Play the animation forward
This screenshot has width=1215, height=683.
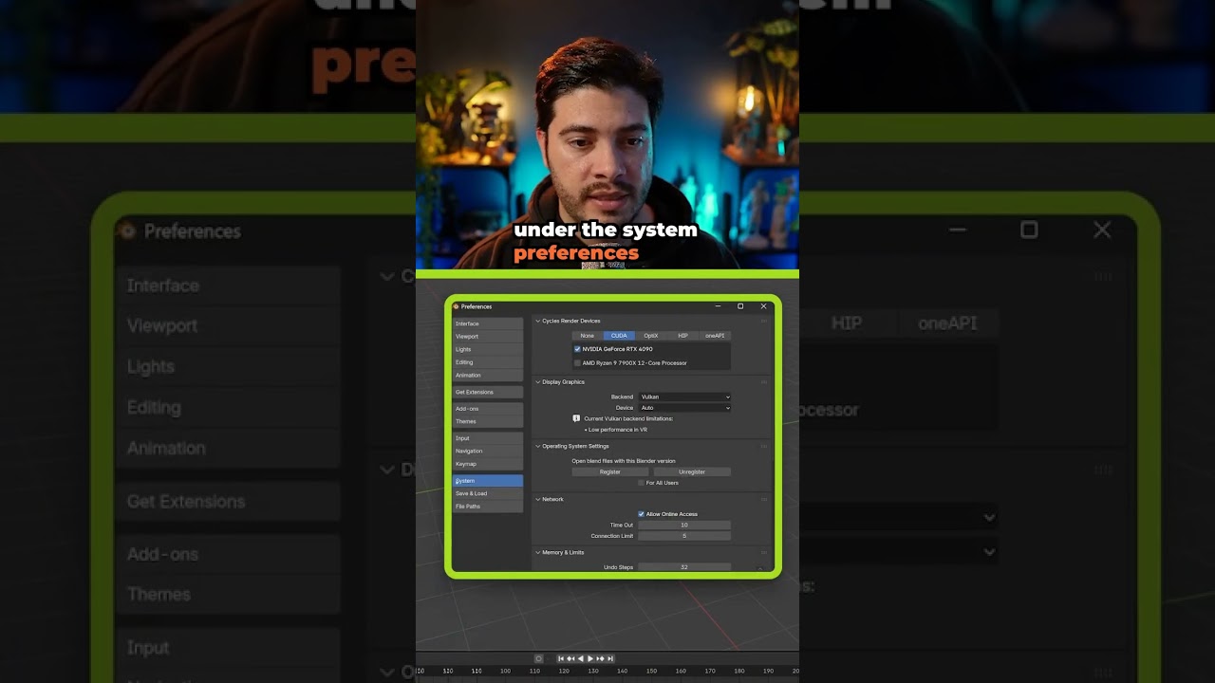(590, 658)
